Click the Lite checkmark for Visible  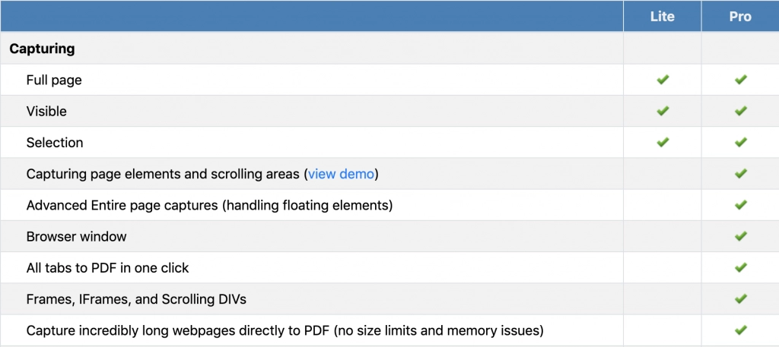pos(663,111)
